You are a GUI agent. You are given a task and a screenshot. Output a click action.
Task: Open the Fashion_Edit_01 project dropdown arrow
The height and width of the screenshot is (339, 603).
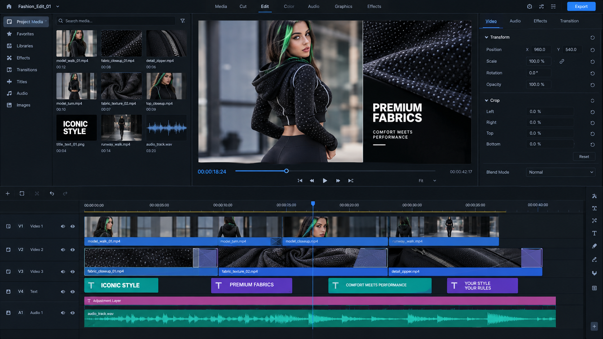[x=58, y=6]
